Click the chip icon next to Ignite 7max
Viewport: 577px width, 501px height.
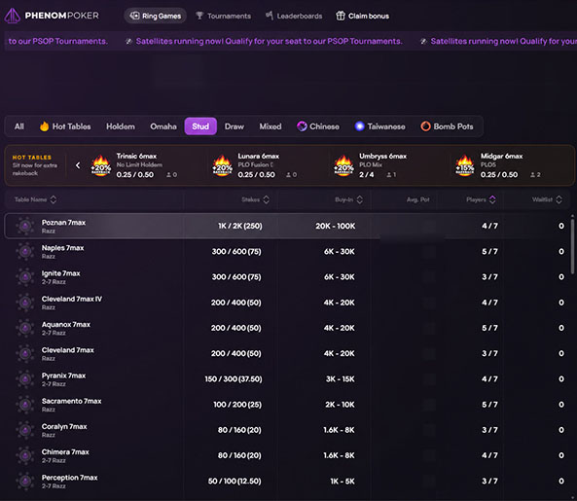point(25,277)
